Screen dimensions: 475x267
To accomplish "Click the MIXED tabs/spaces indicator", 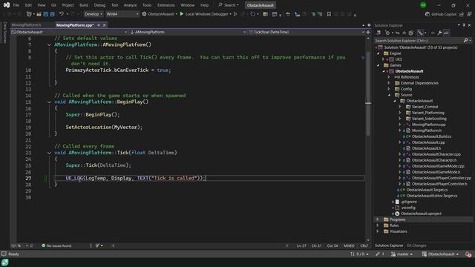I will (x=349, y=245).
